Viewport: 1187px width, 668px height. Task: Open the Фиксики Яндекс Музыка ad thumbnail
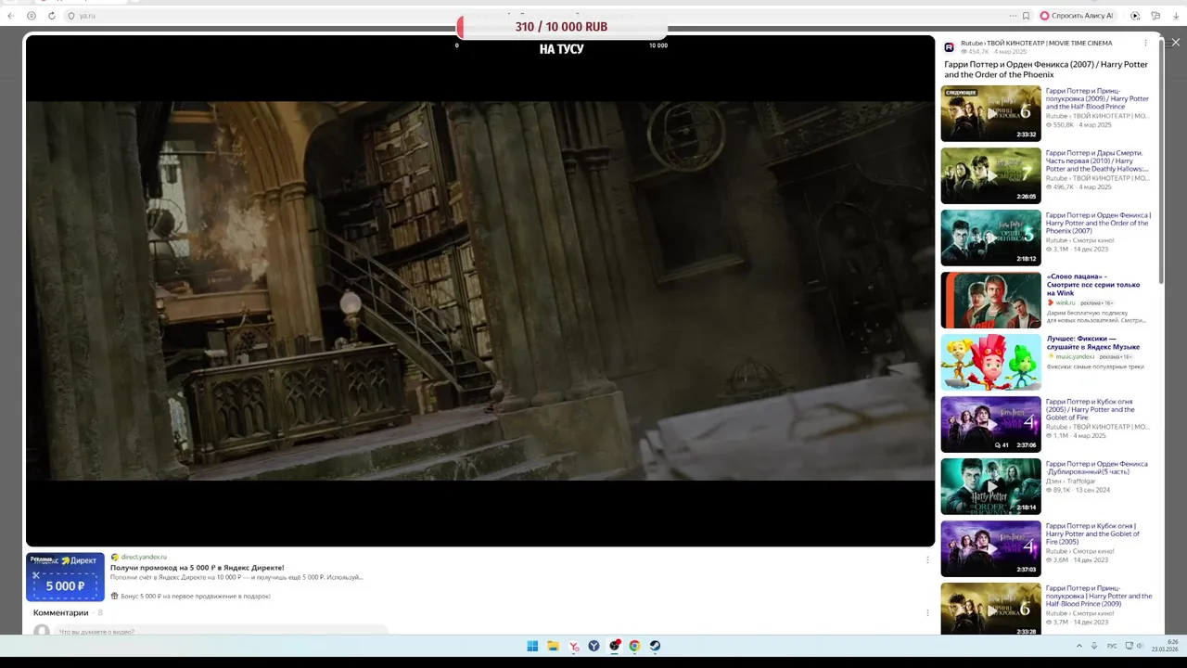[x=990, y=362]
